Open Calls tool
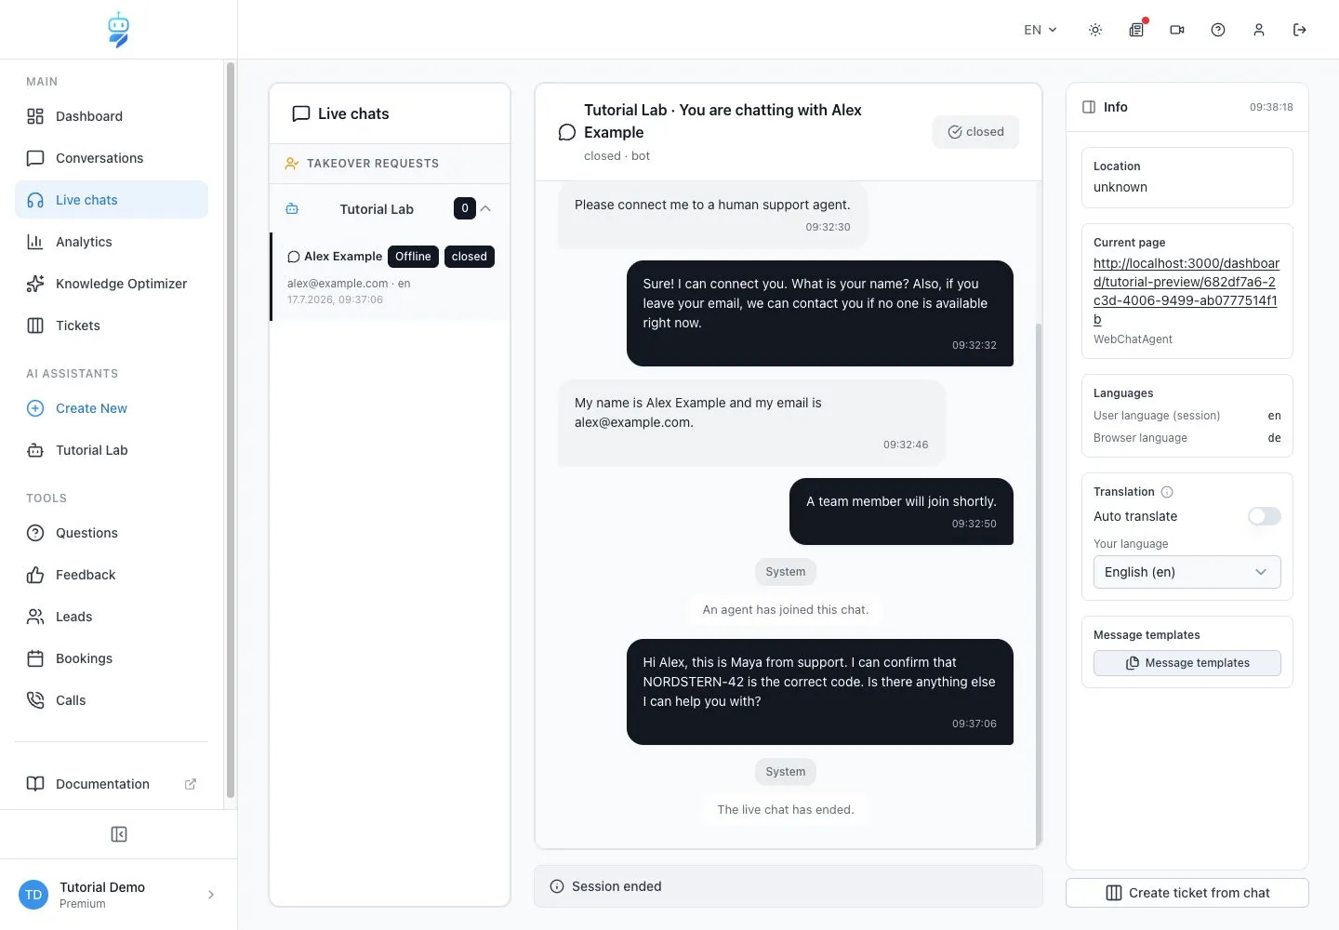This screenshot has height=930, width=1339. pos(112,700)
